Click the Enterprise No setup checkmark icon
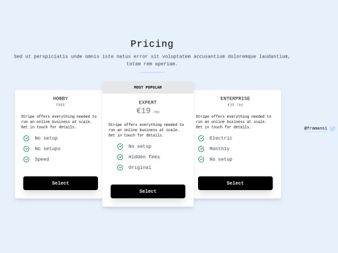 tap(201, 159)
